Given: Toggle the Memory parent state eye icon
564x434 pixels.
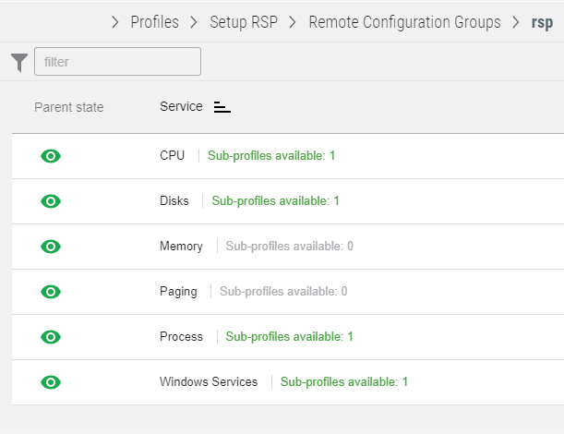Looking at the screenshot, I should tap(51, 247).
